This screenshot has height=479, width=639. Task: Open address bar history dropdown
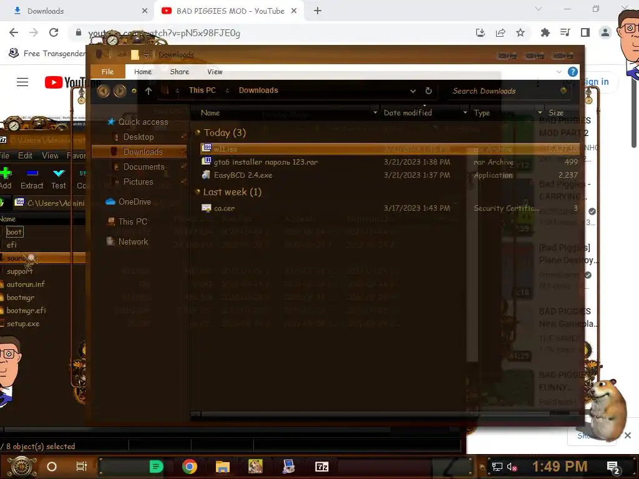[x=413, y=91]
